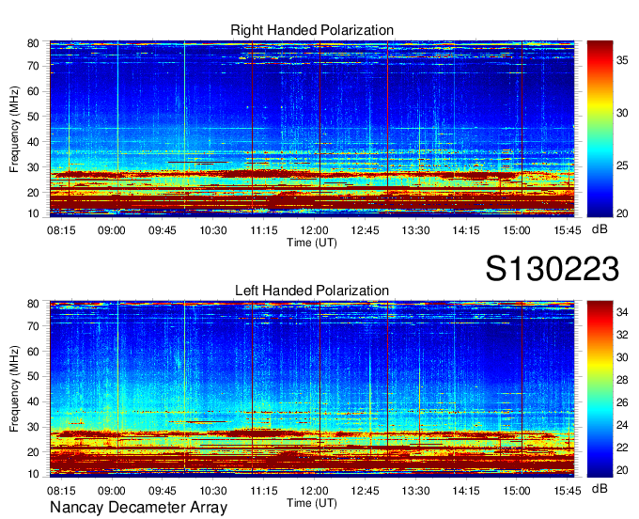The height and width of the screenshot is (519, 639).
Task: Click 14:15 time tick under Right Handed plot
Action: [466, 230]
